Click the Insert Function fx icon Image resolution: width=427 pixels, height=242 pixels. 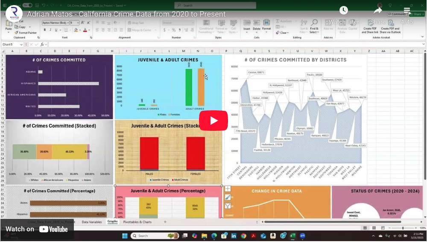pos(42,44)
